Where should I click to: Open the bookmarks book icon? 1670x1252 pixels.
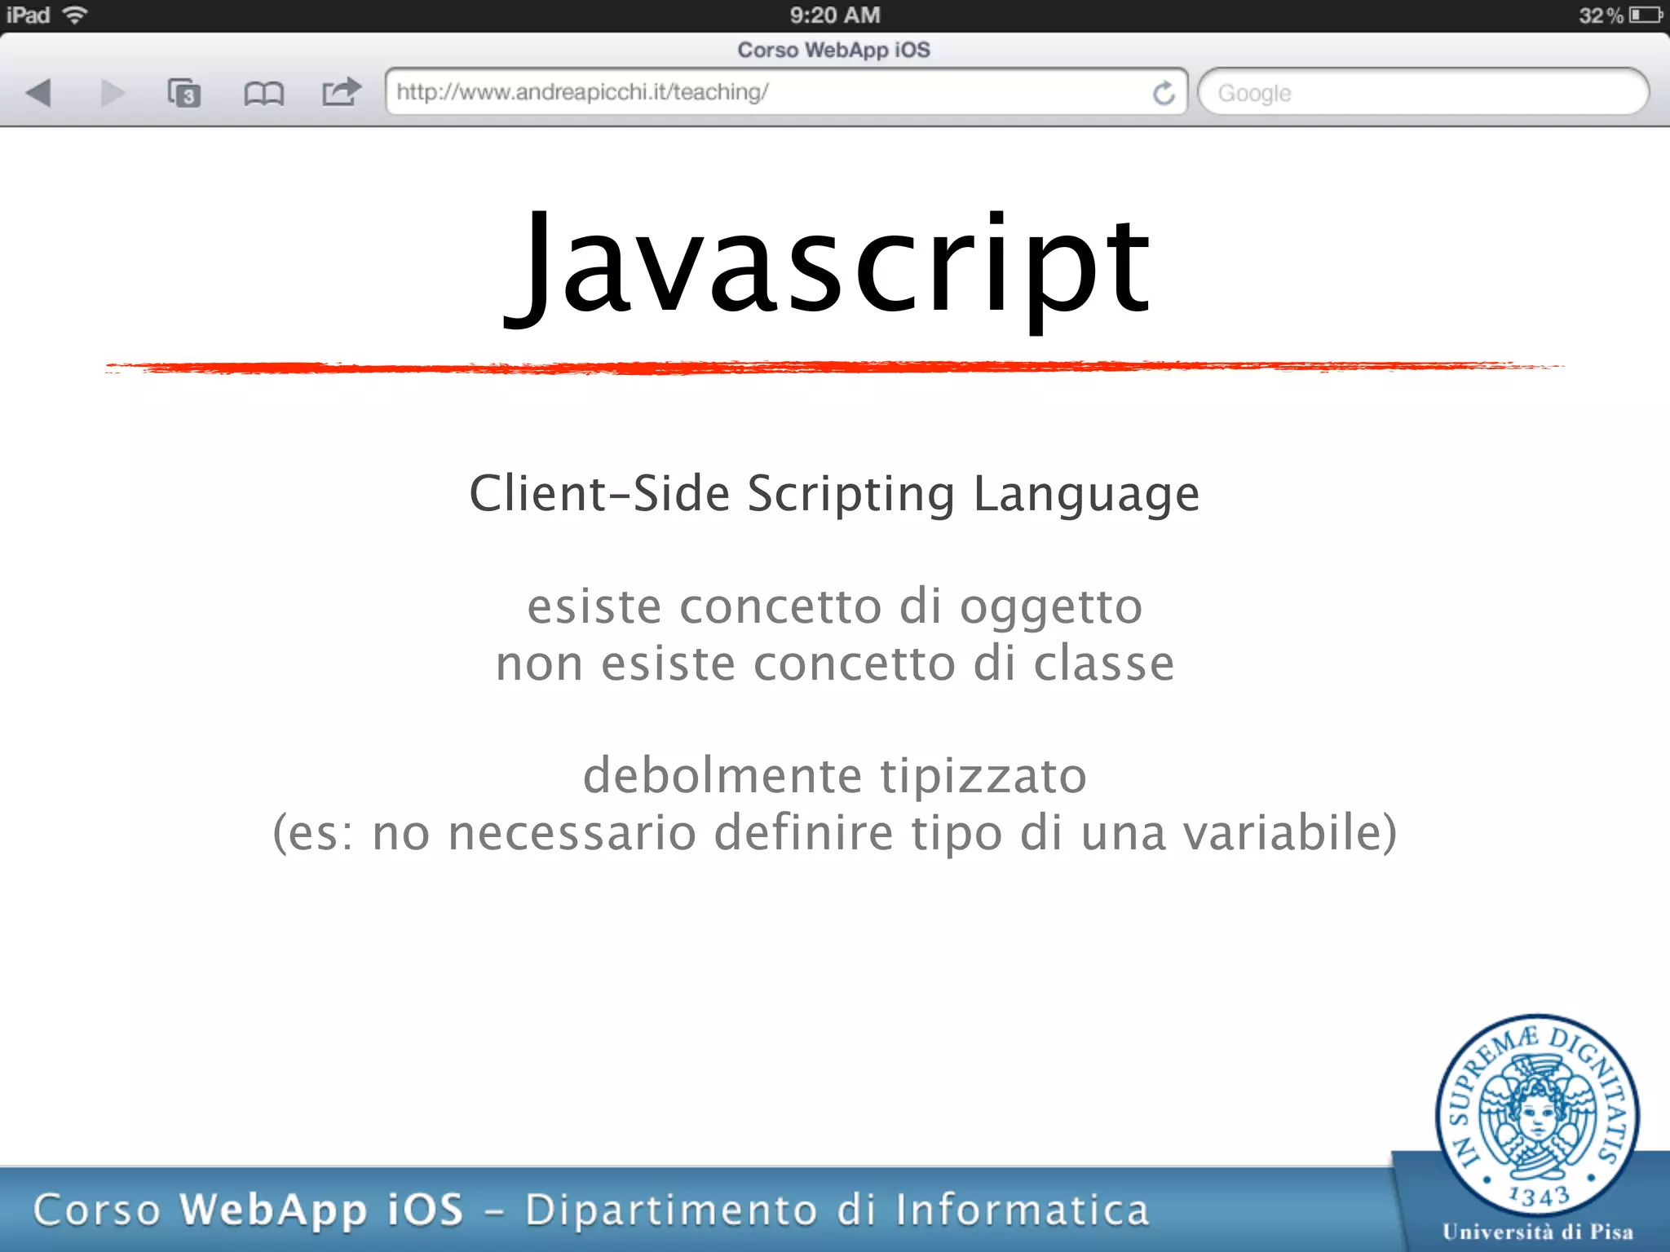263,94
